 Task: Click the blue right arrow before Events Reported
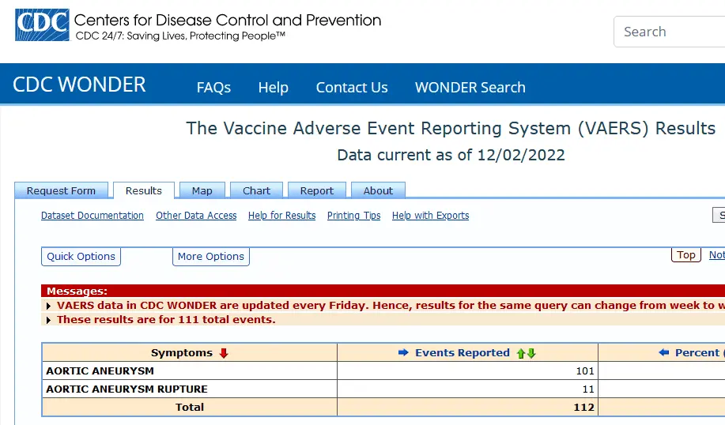[x=403, y=353]
